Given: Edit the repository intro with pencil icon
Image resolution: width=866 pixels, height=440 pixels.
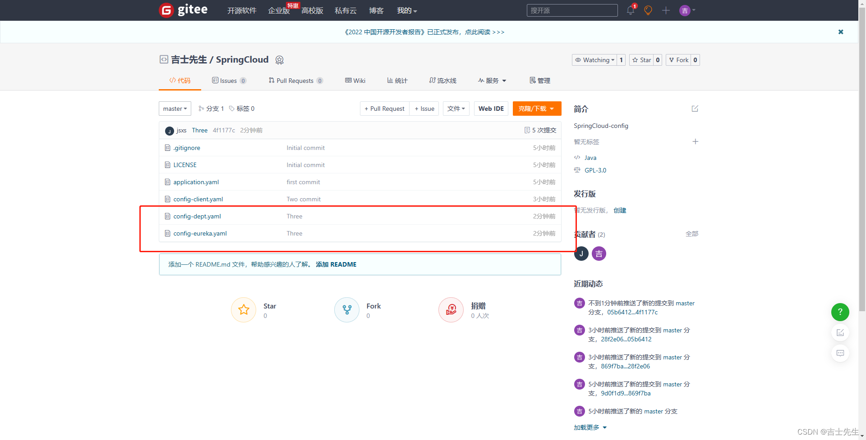Looking at the screenshot, I should pyautogui.click(x=695, y=109).
